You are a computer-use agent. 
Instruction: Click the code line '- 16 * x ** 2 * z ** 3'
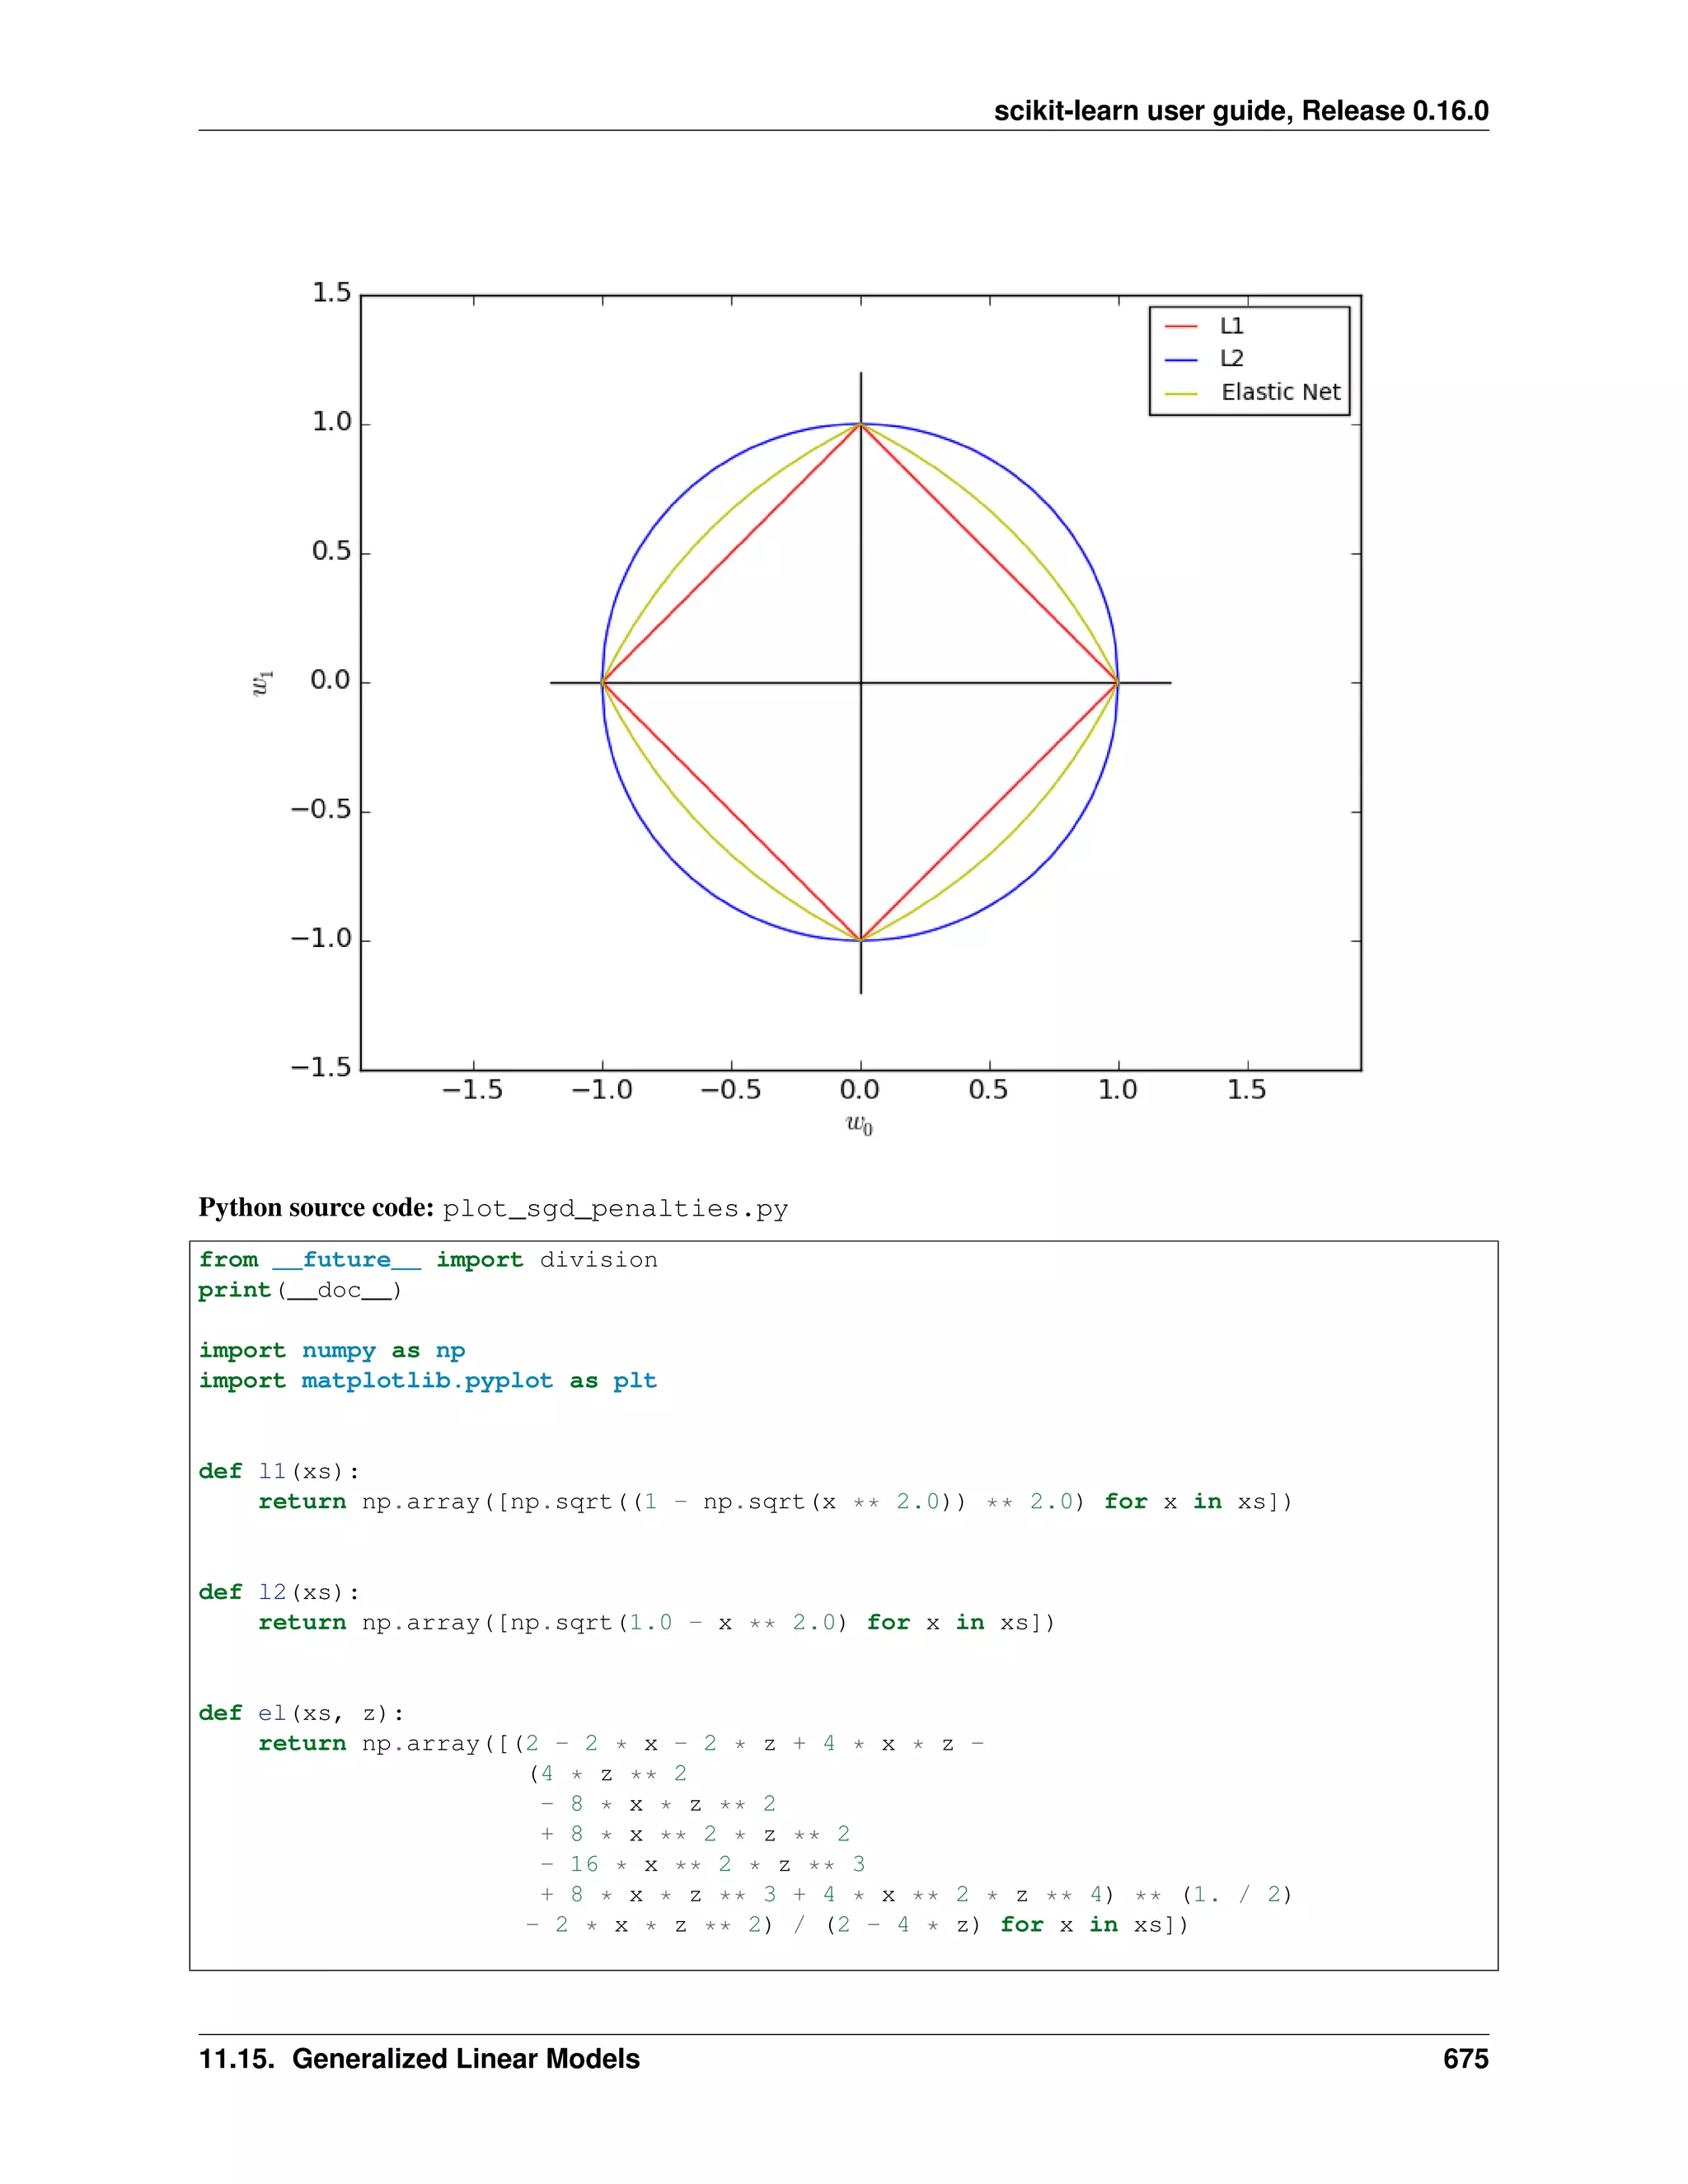click(703, 1864)
